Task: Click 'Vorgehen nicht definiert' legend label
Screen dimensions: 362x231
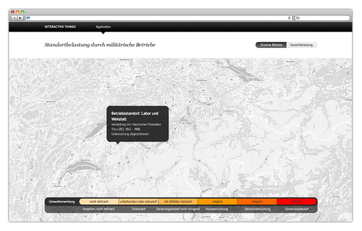Action: coord(99,209)
